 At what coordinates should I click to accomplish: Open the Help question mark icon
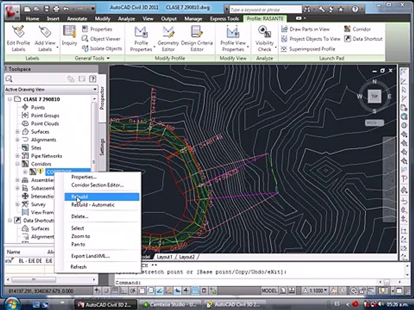click(355, 9)
